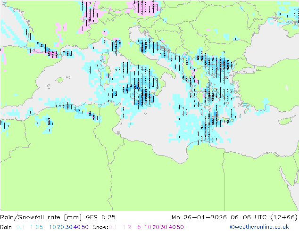
Task: Select the rain legend value 0.1
Action: [20, 227]
